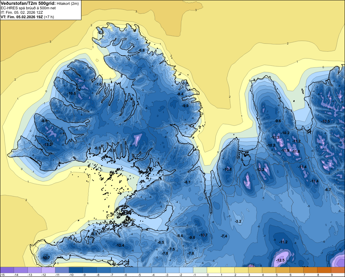Click the "-11.3" temperature label
345x277 pixels.
[275, 137]
